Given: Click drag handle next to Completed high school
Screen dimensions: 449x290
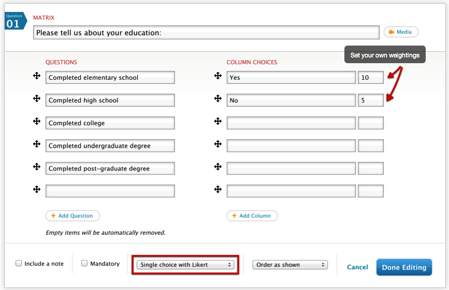Looking at the screenshot, I should (37, 98).
